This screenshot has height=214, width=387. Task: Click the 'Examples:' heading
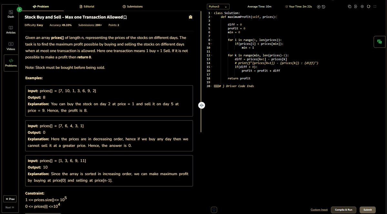pos(34,78)
